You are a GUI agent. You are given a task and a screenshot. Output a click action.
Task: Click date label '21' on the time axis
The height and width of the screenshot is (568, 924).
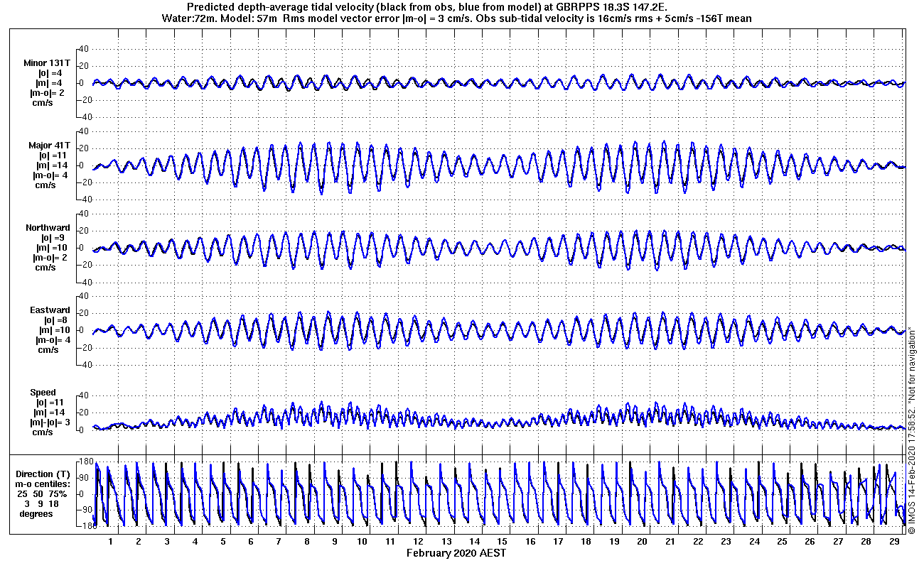tap(670, 542)
